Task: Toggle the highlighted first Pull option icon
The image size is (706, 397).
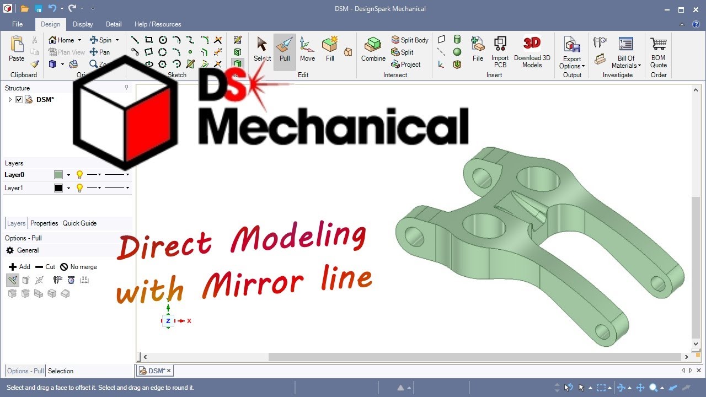Action: tap(13, 280)
